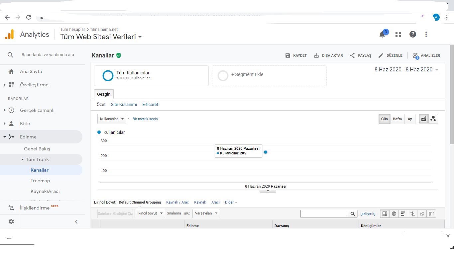Click the table search magnifier button

pyautogui.click(x=353, y=214)
